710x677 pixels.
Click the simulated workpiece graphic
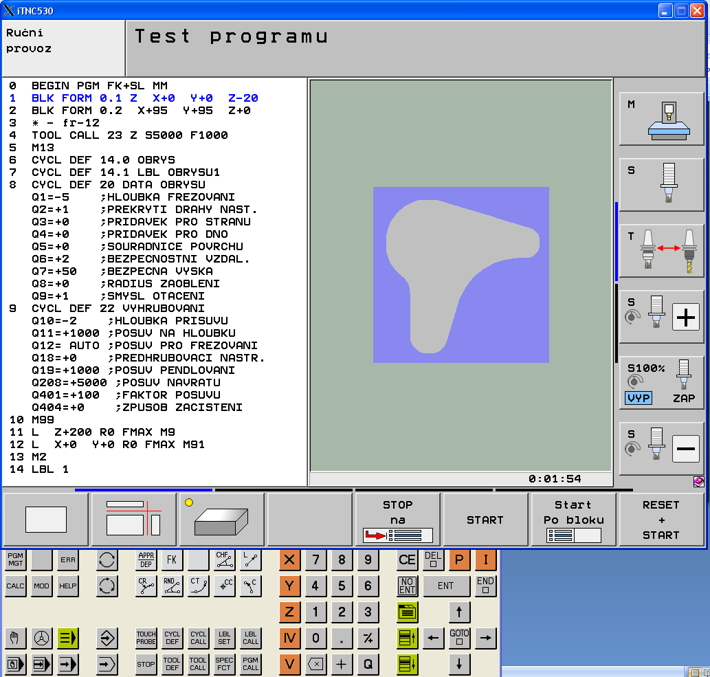pyautogui.click(x=461, y=275)
